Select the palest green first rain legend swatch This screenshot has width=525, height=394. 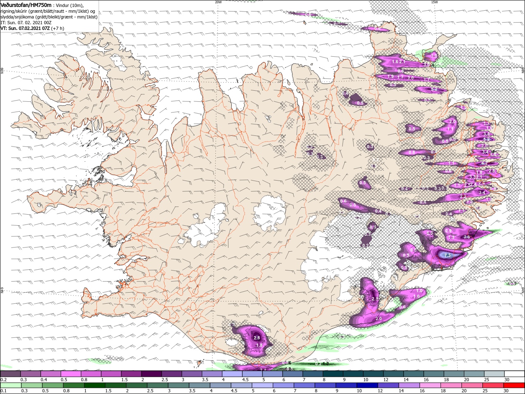(x=10, y=385)
